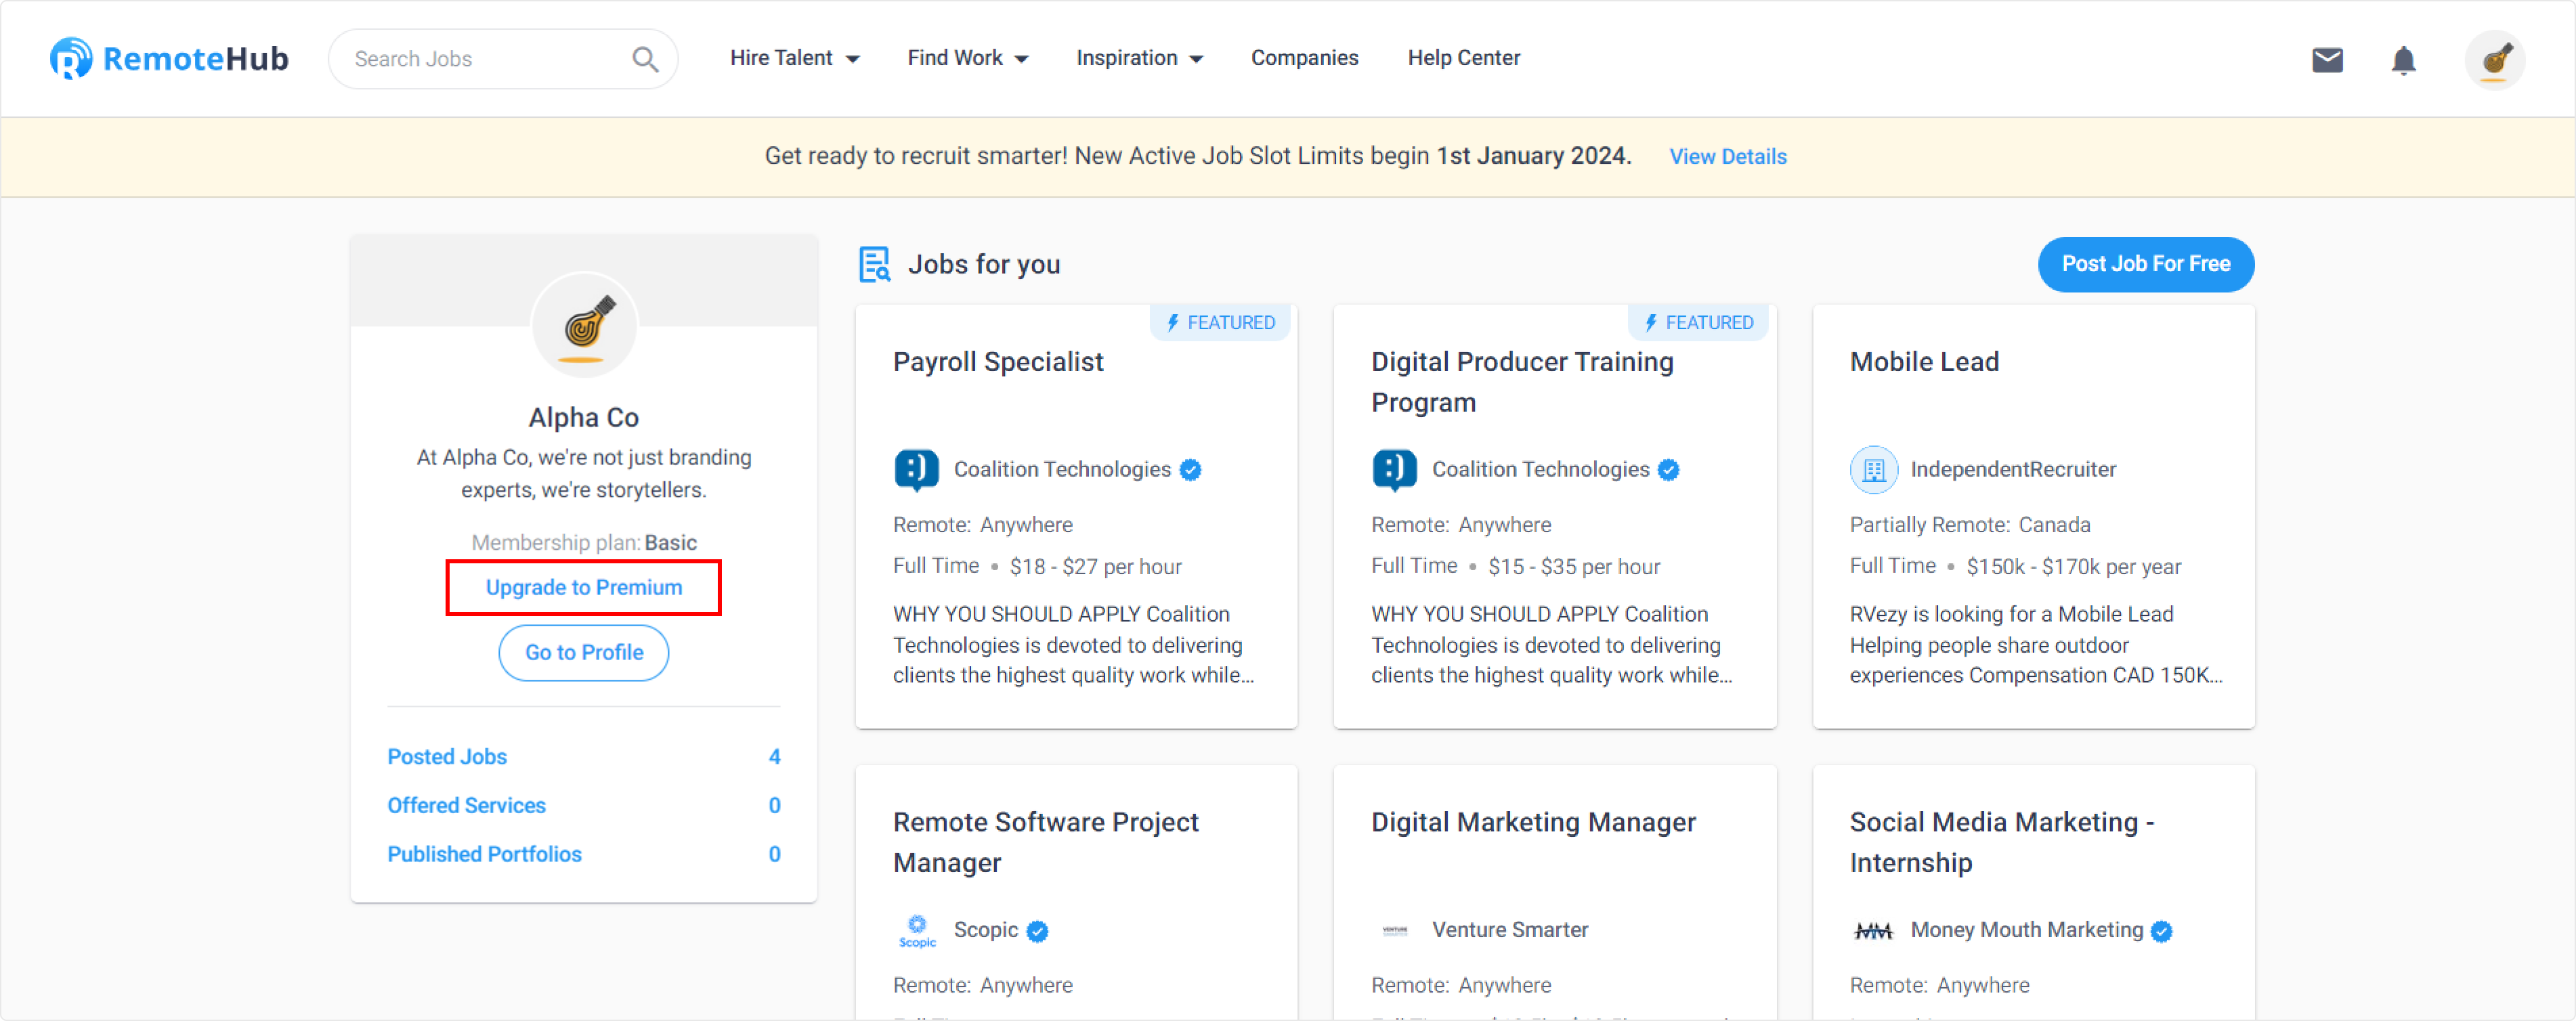Screen dimensions: 2576x1021
Task: Open Posted Jobs link
Action: tap(447, 757)
